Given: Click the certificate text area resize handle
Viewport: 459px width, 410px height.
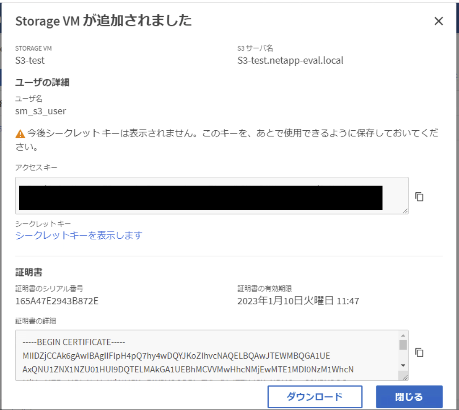Looking at the screenshot, I should pyautogui.click(x=405, y=377).
